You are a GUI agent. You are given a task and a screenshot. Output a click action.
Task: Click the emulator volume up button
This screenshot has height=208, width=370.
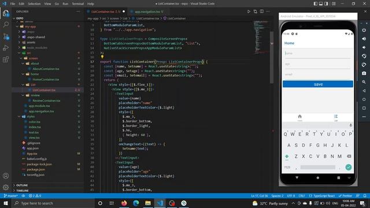364,39
